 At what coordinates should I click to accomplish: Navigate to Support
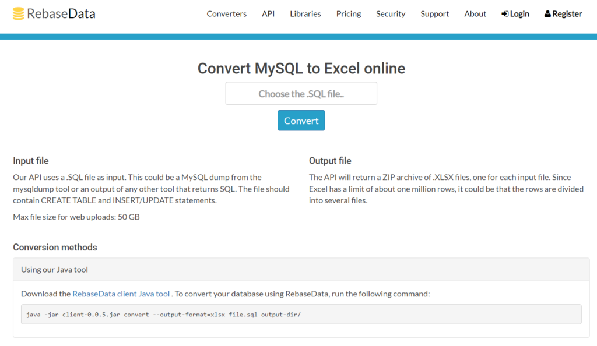coord(435,13)
